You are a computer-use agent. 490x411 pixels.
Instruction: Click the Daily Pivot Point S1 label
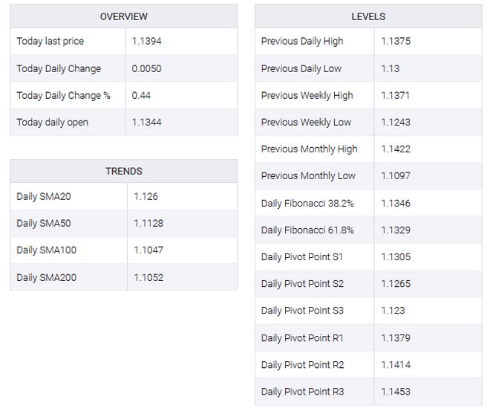click(x=302, y=256)
